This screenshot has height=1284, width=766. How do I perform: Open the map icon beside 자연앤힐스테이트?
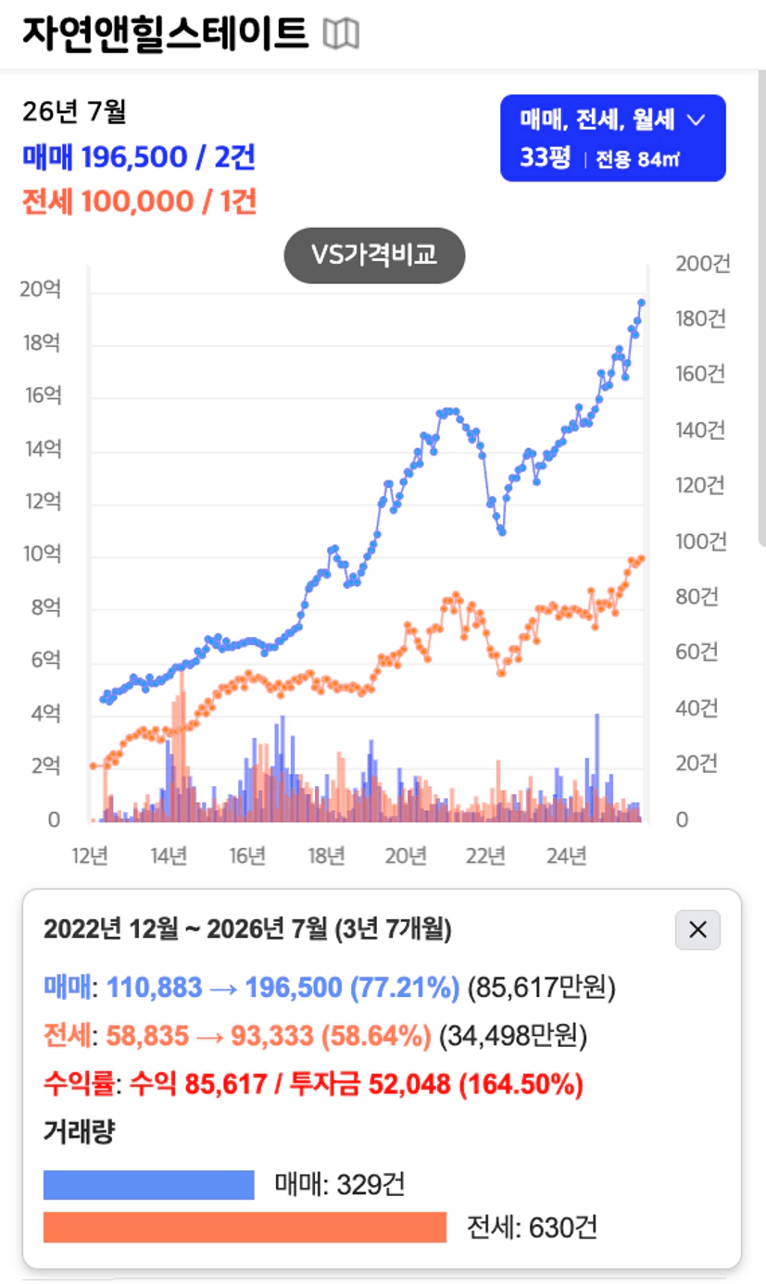[x=340, y=35]
